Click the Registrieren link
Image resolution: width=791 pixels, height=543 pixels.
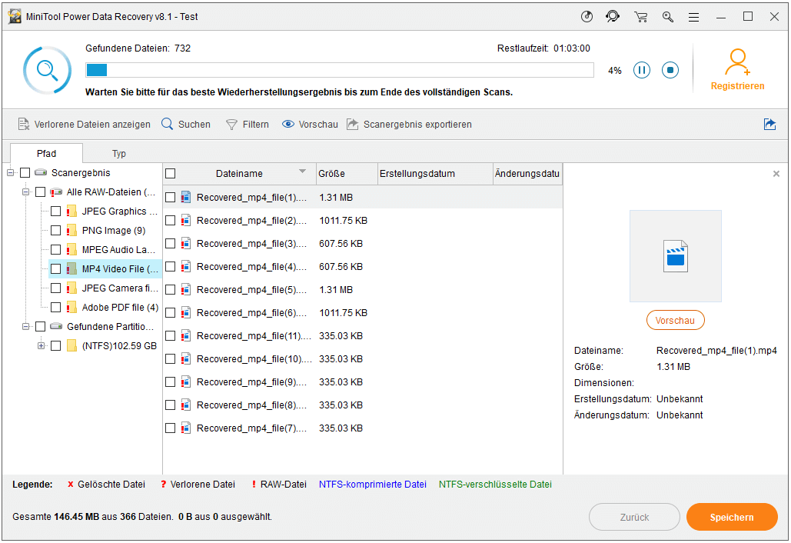pos(737,86)
